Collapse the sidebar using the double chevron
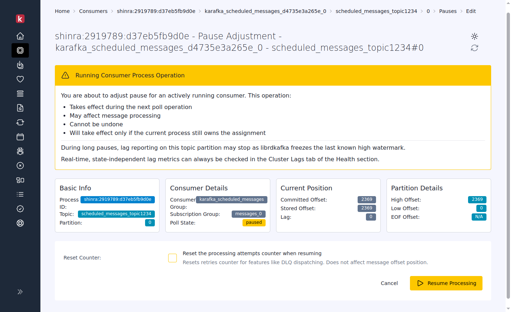Screen dimensions: 511x312 (20, 292)
